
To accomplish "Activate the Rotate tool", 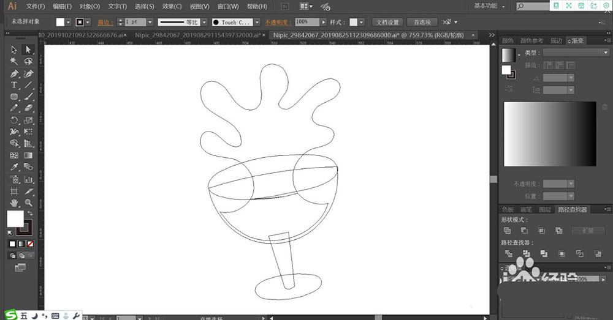I will click(14, 120).
